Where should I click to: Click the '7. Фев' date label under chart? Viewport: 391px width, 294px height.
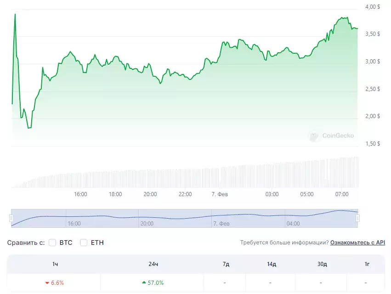tap(220, 194)
